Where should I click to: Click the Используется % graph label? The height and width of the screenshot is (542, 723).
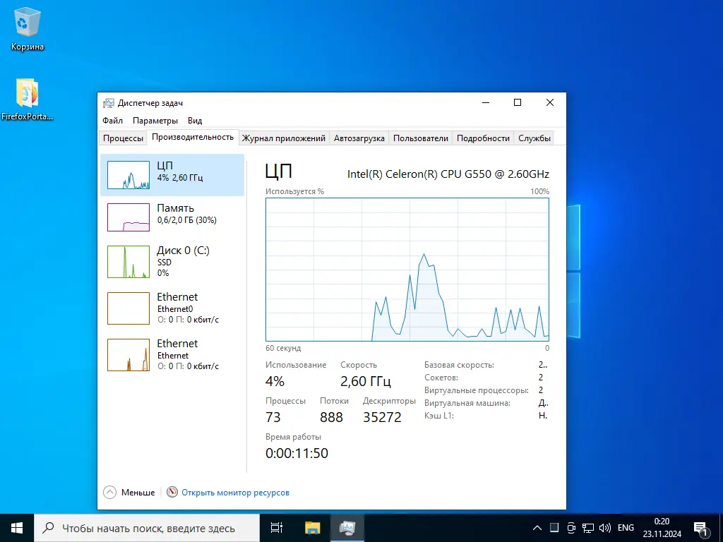[294, 191]
